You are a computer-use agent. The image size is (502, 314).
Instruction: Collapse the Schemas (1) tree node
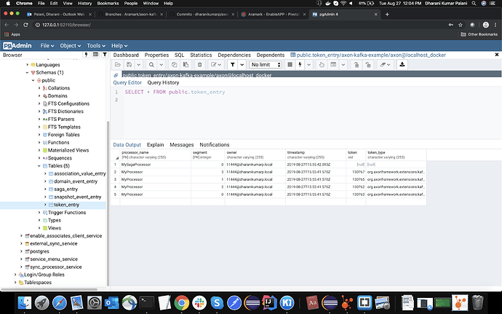click(x=27, y=72)
